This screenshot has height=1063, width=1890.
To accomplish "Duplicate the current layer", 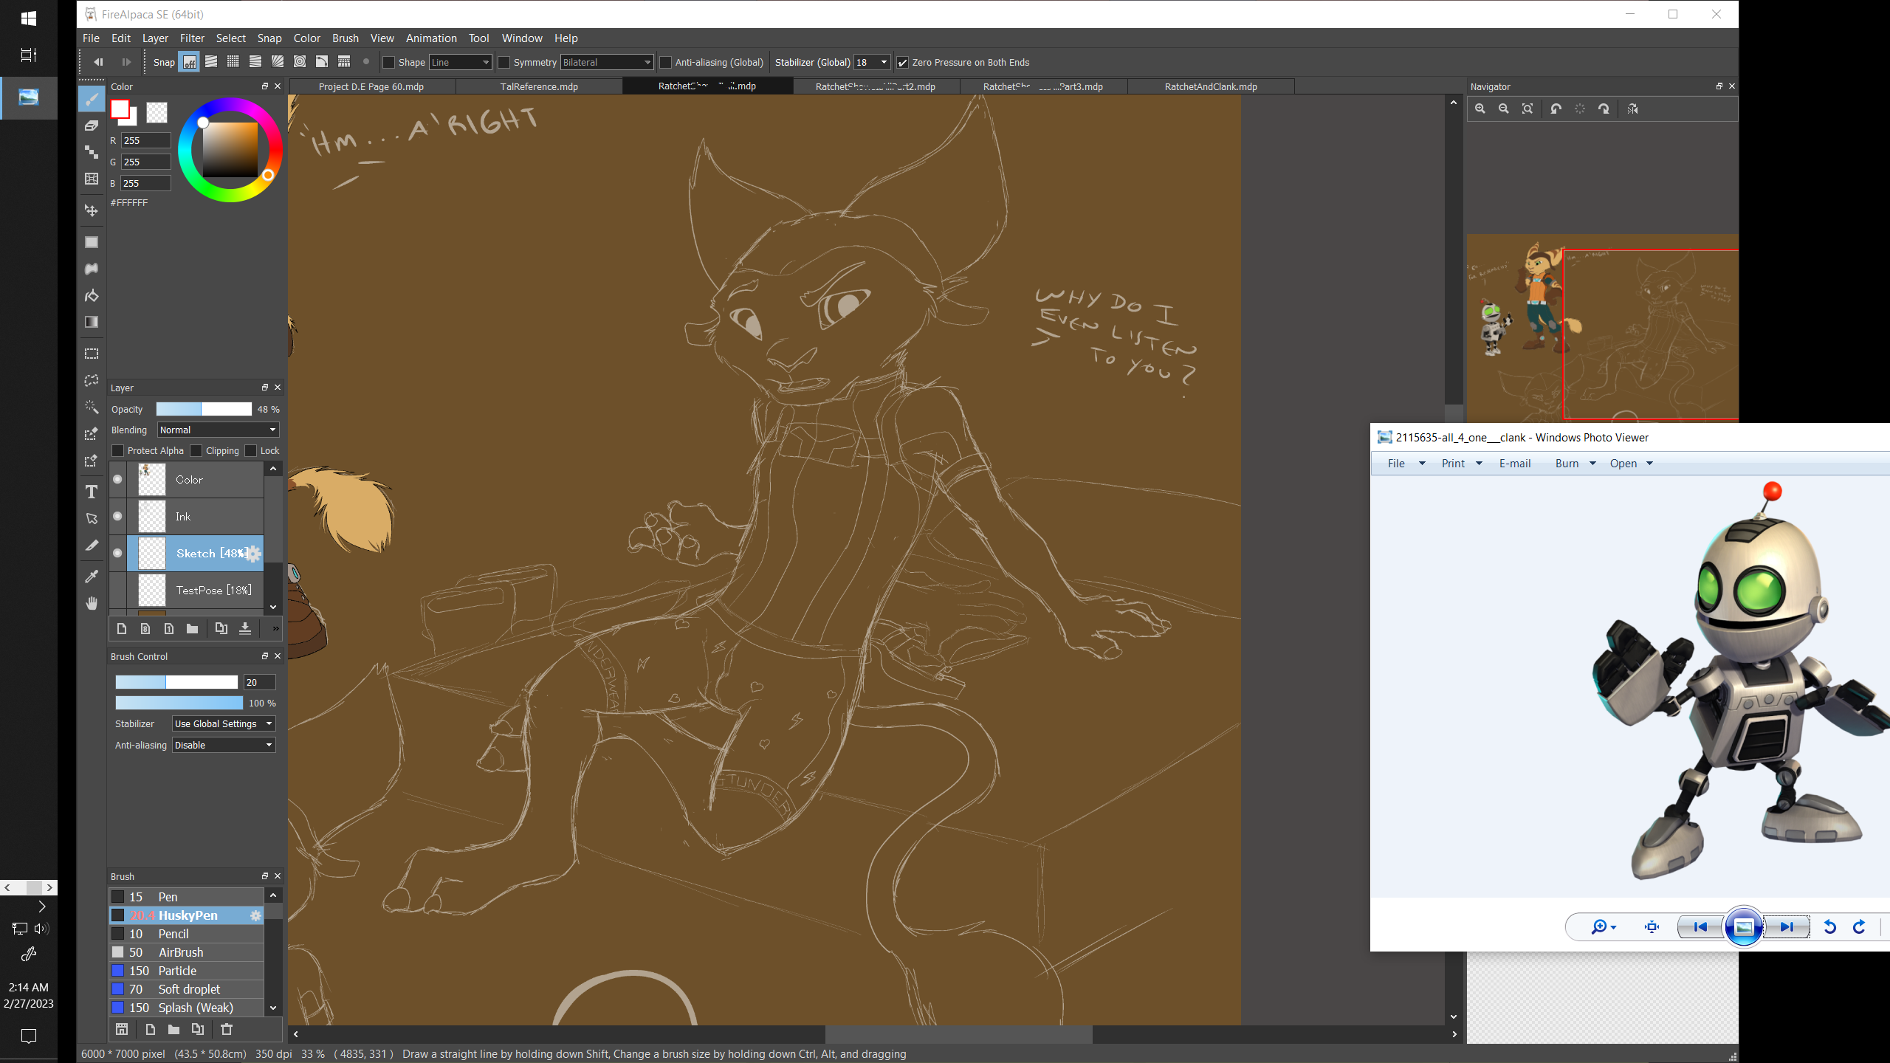I will pyautogui.click(x=221, y=628).
